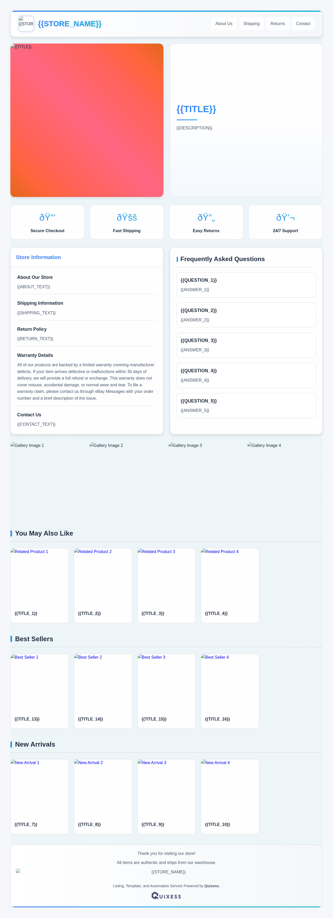Screen dimensions: 333x918
Task: Click the Quixess logo in footer
Action: pos(166,896)
